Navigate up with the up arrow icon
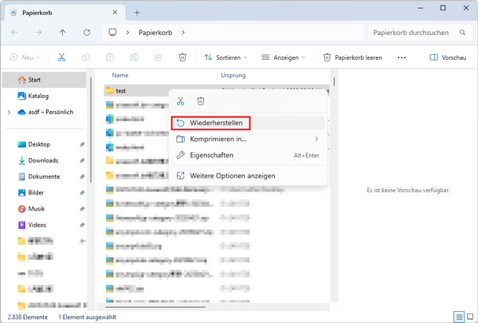Viewport: 478px width, 323px height. coord(63,33)
